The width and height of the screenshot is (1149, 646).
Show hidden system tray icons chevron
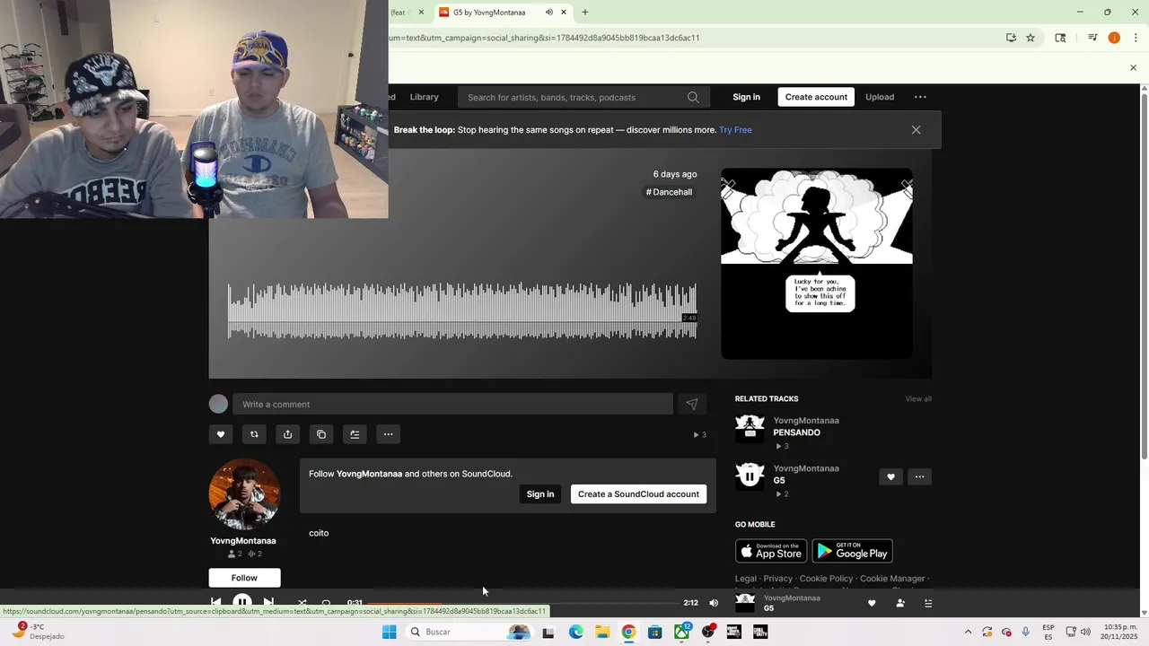point(968,632)
